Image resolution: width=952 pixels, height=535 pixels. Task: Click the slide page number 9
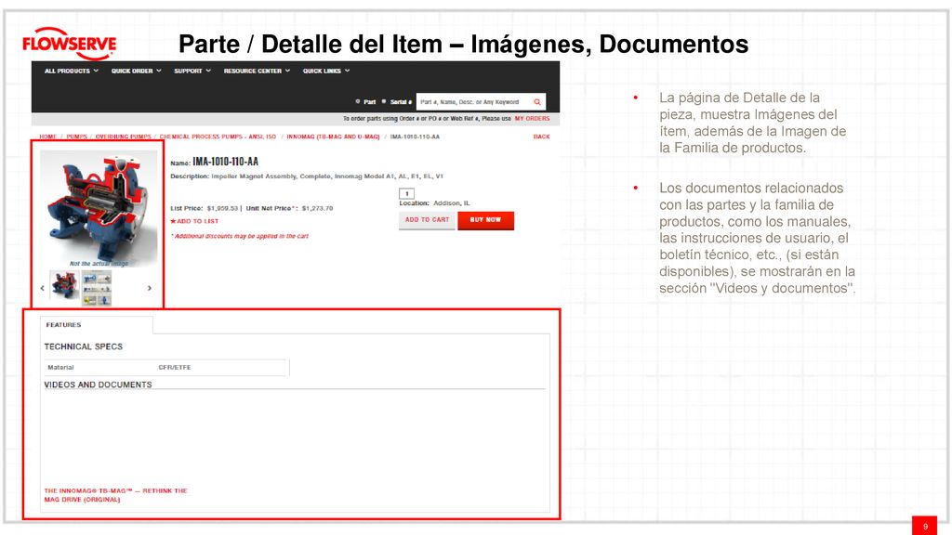pos(925,526)
